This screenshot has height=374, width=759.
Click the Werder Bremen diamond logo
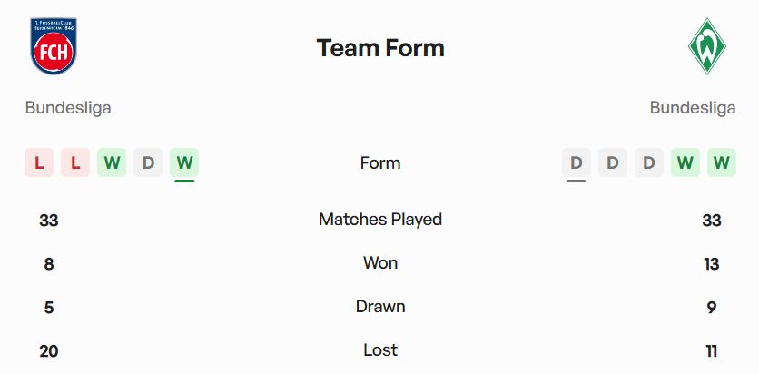point(705,45)
